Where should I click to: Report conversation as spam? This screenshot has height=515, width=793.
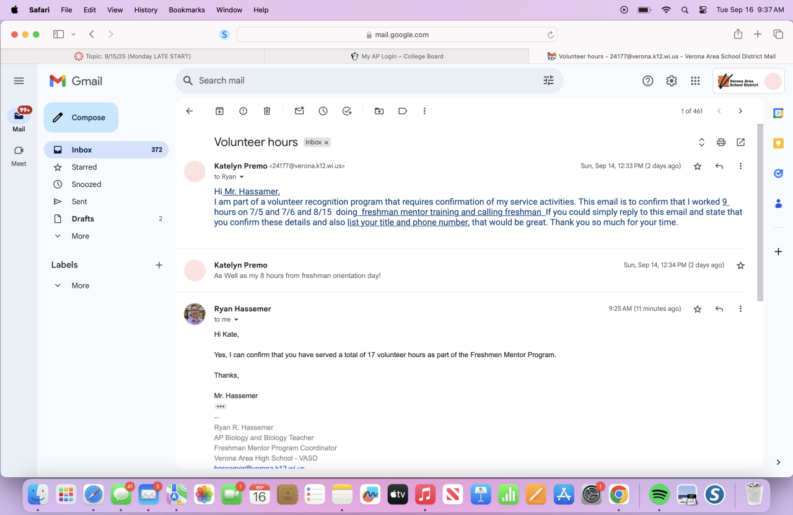[x=243, y=111]
